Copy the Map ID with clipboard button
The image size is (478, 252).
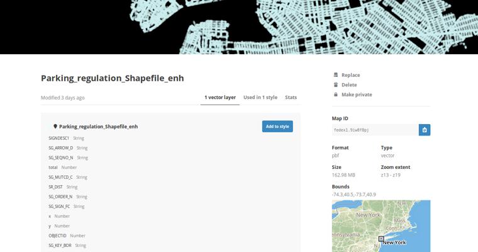tap(425, 130)
